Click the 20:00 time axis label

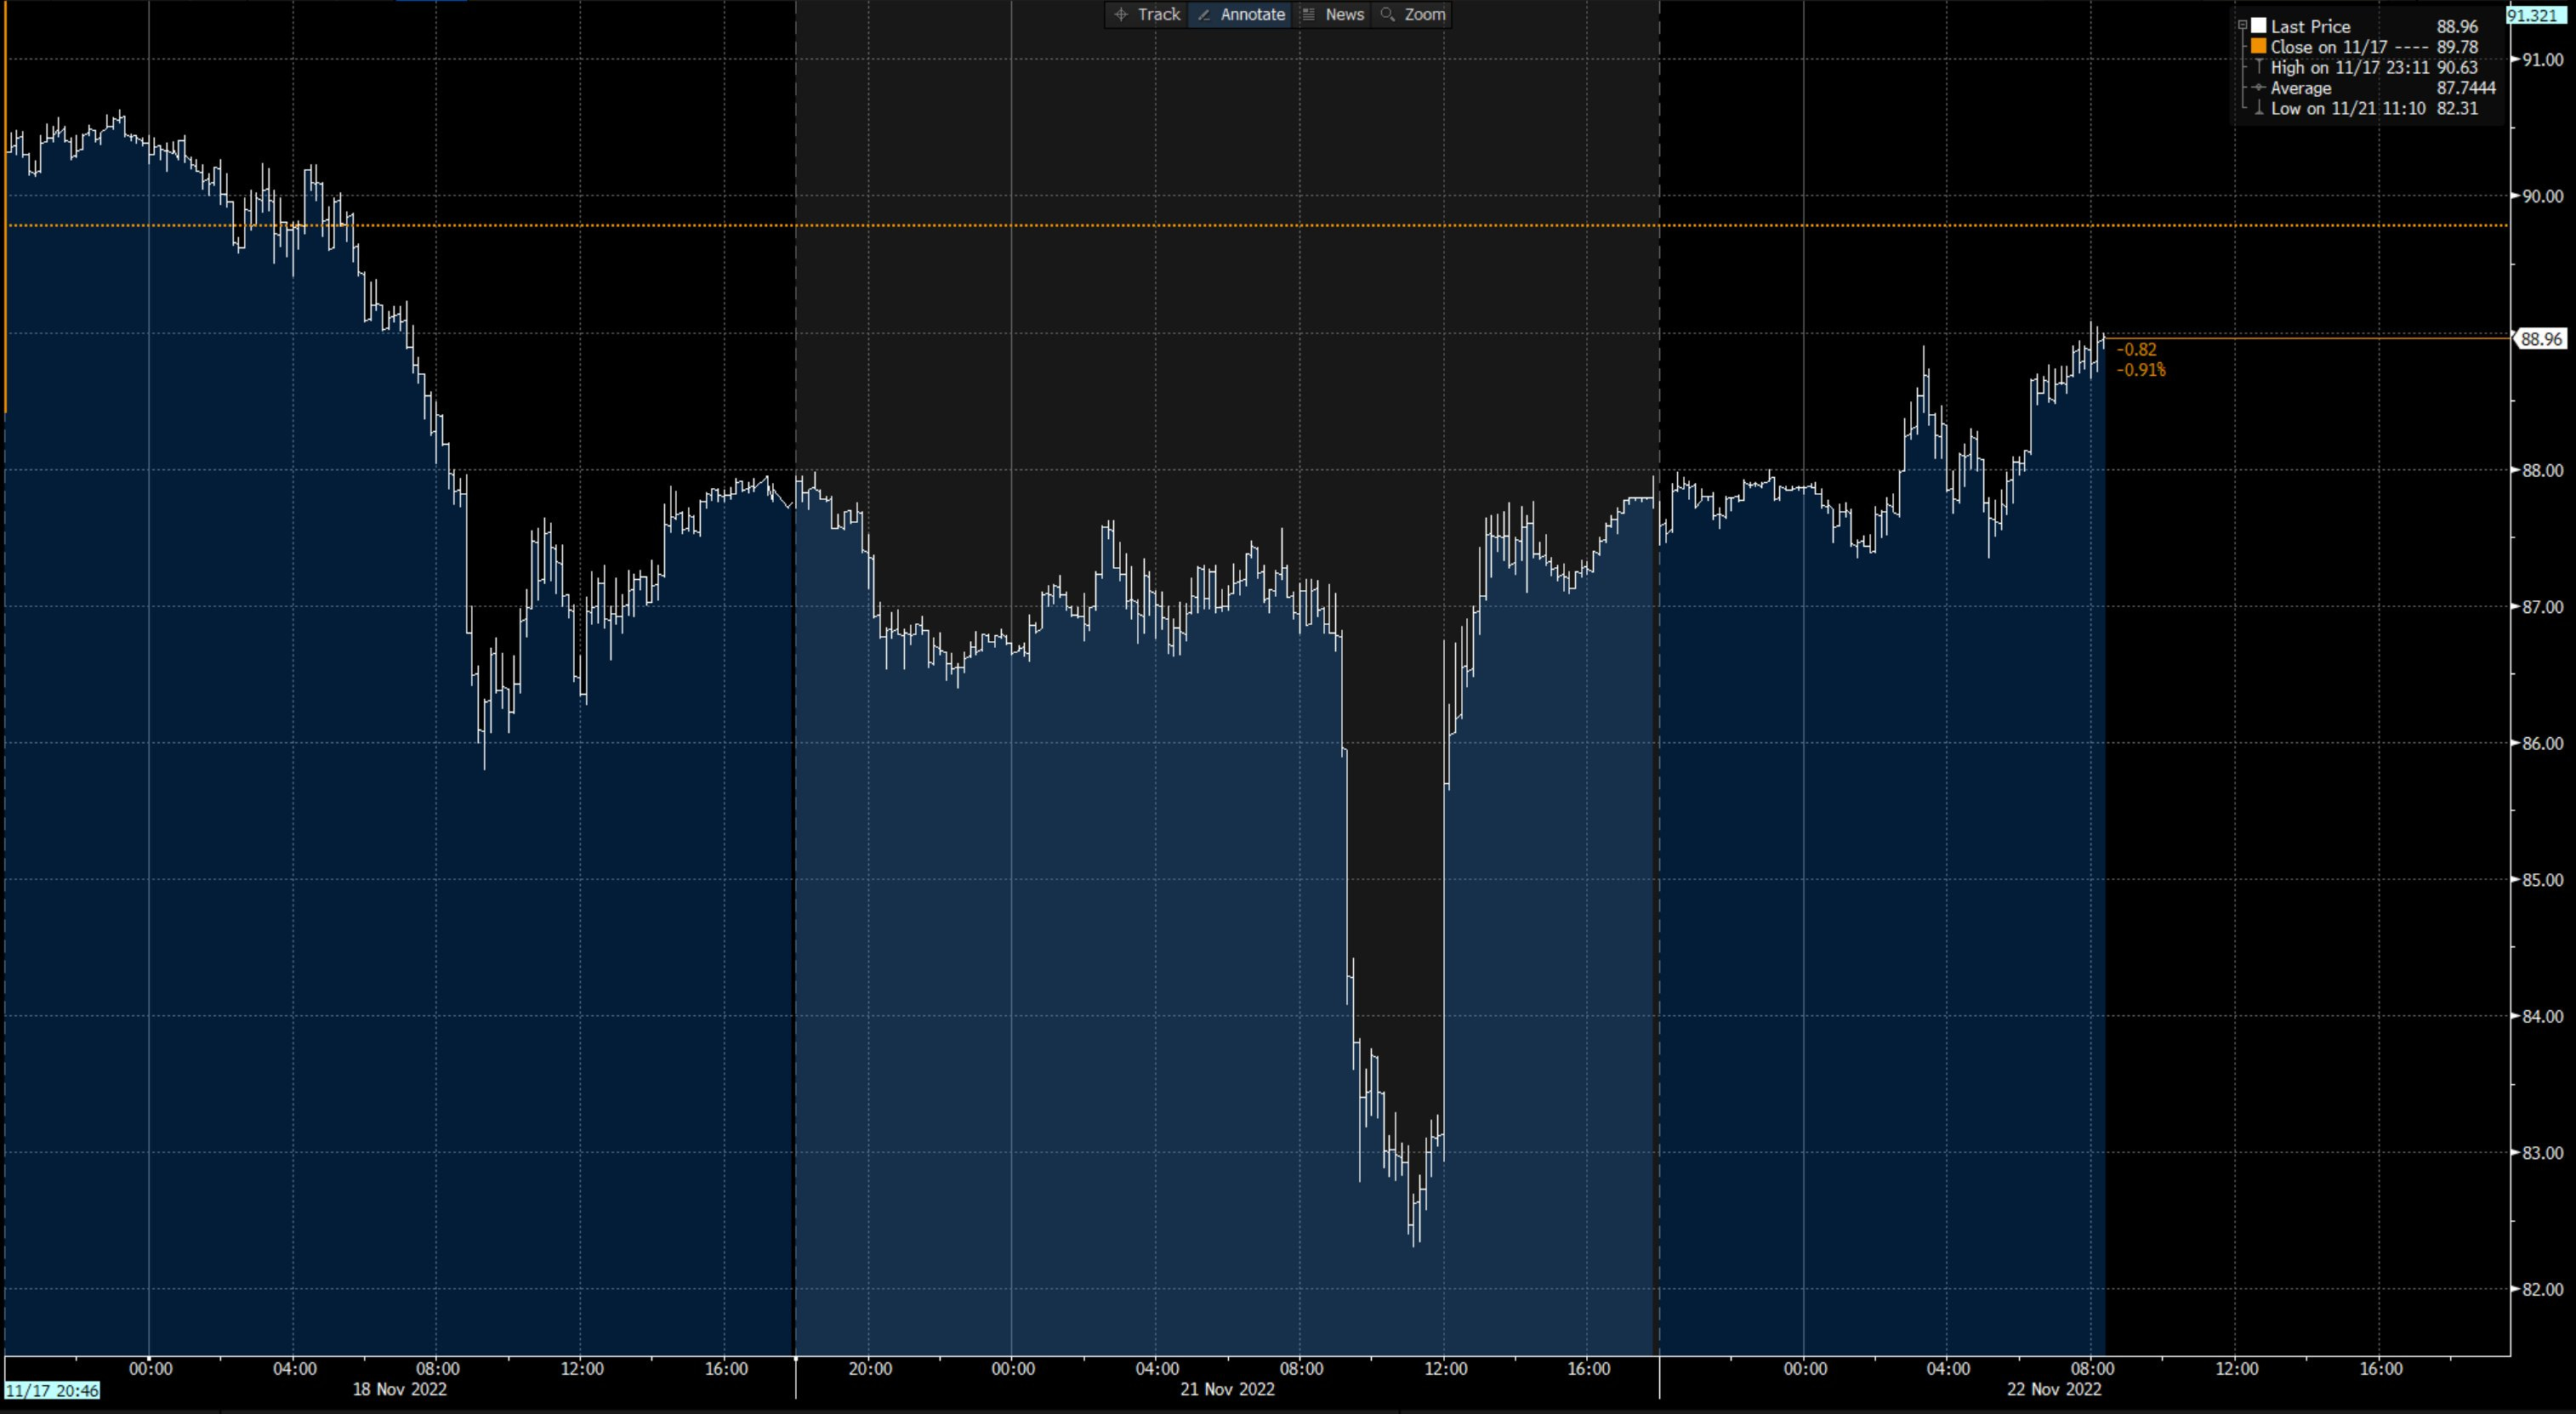(870, 1369)
